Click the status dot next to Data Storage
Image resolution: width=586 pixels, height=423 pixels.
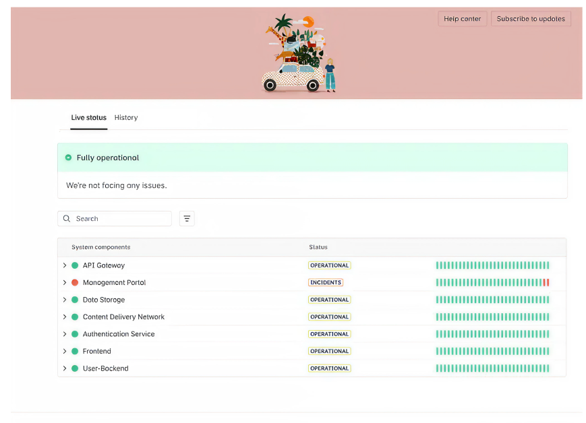(x=74, y=300)
